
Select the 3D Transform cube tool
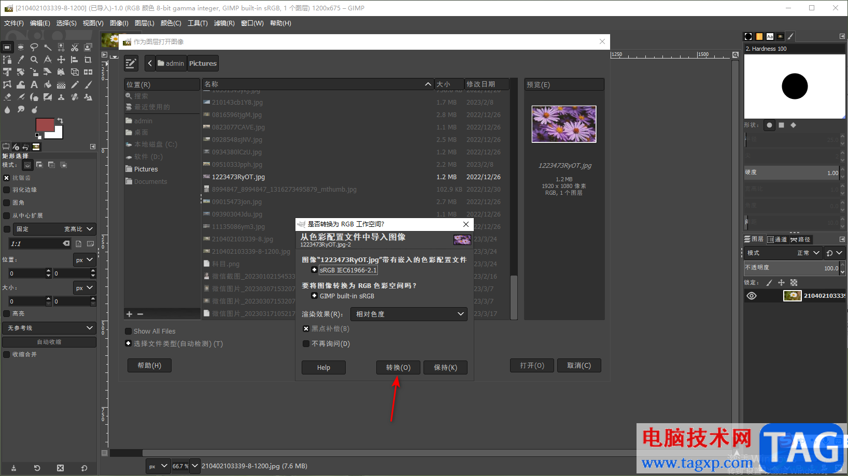(75, 72)
